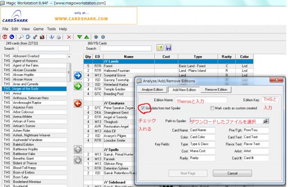Click red left-arrow remove card button
The image size is (288, 187).
coord(78,103)
